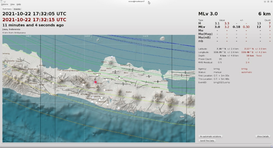Viewport: 273px width, 148px height.
Task: Click the red epicenter marker near Ambarawa
Action: pyautogui.click(x=95, y=82)
